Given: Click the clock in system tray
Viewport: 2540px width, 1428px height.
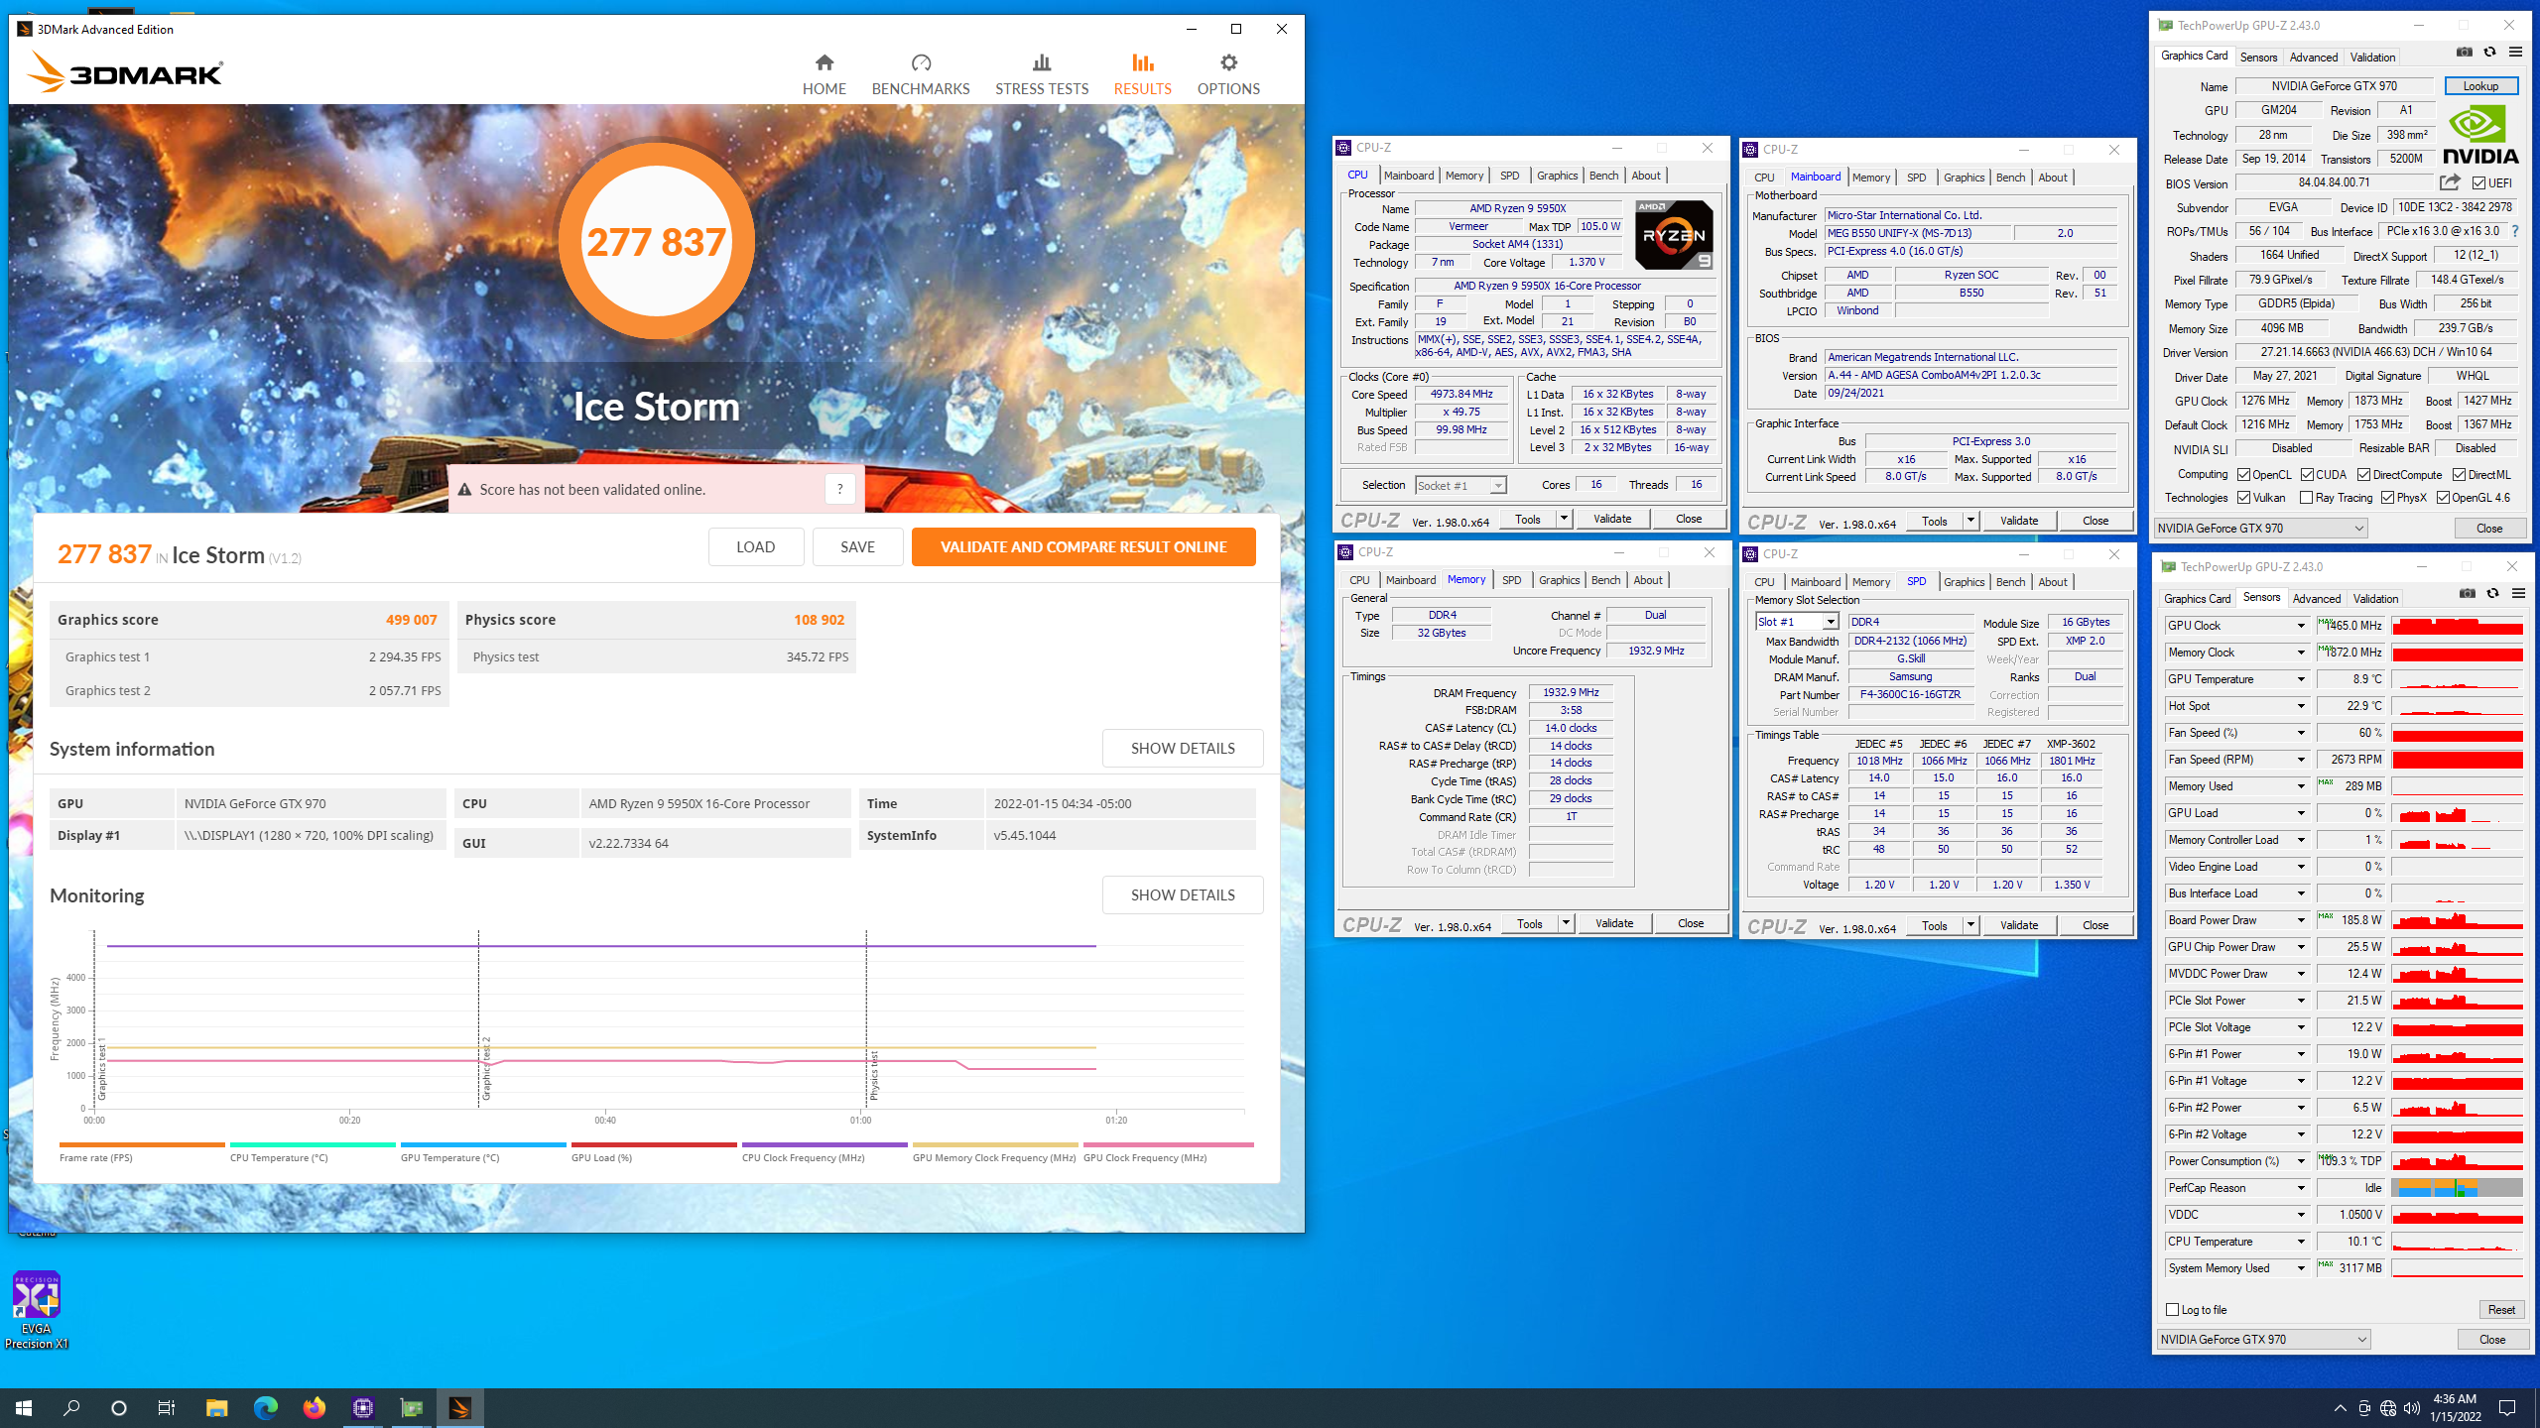Looking at the screenshot, I should pyautogui.click(x=2455, y=1407).
